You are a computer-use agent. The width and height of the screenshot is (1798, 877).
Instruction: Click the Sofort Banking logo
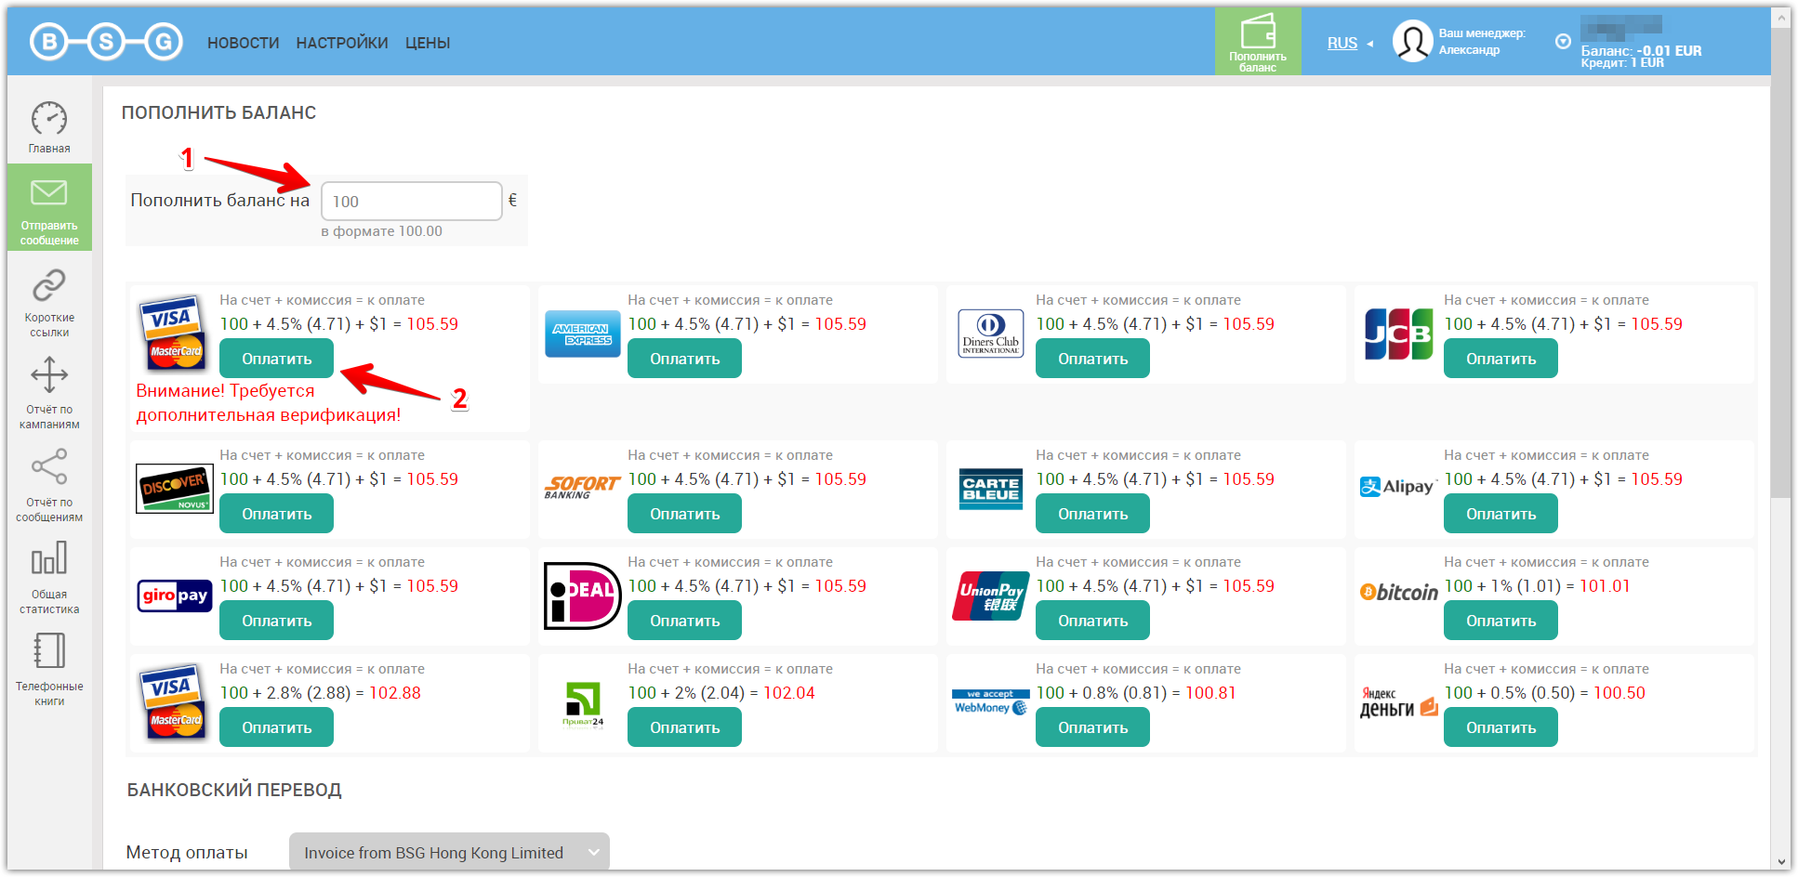pos(582,488)
